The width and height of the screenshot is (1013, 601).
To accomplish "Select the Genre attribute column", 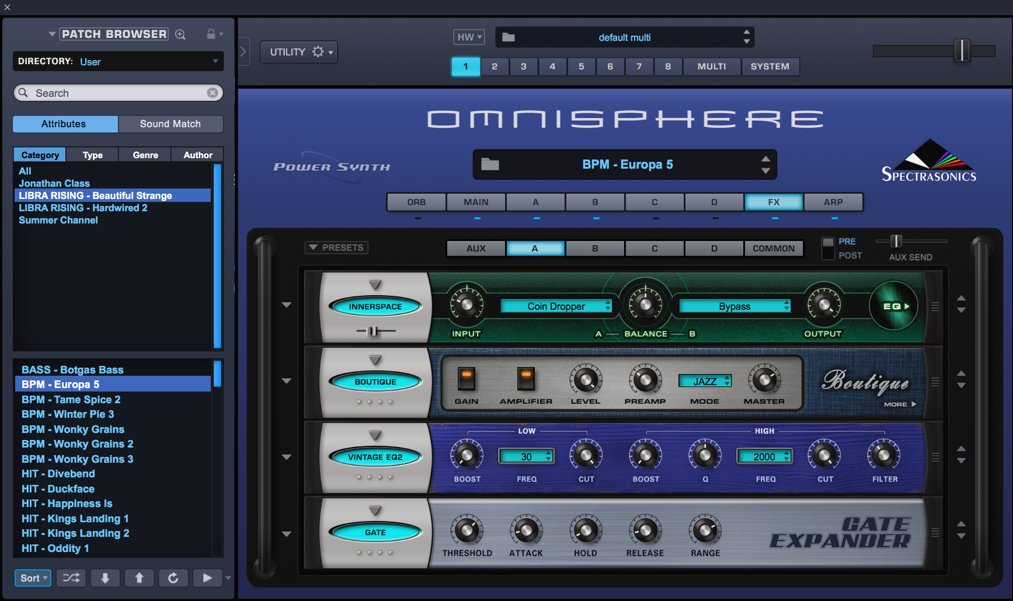I will [x=145, y=155].
